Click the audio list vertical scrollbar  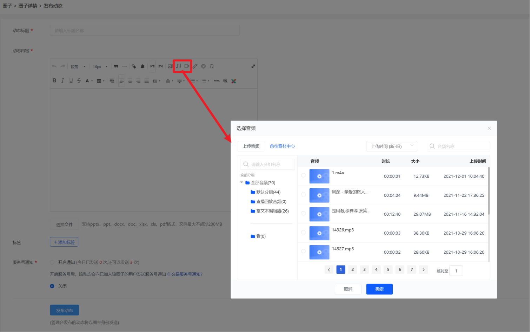489,191
